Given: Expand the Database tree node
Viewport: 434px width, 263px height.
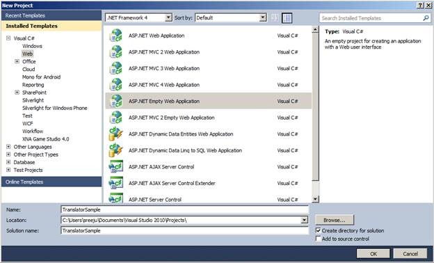Looking at the screenshot, I should [x=8, y=162].
